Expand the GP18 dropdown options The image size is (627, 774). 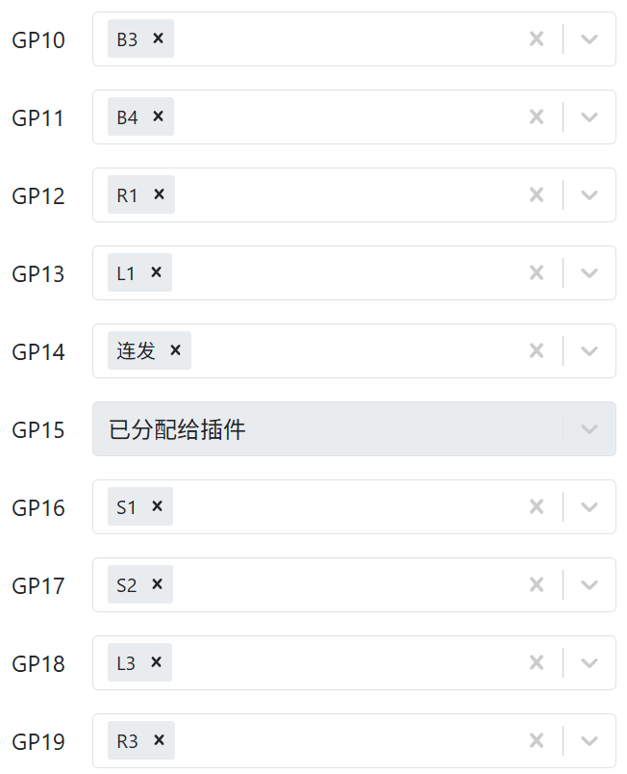pyautogui.click(x=589, y=662)
